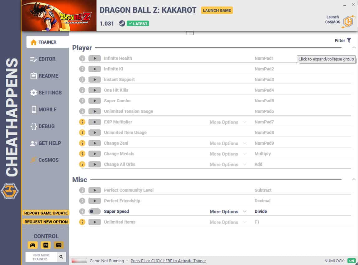Click the yellow info icon for Change All Orbs
This screenshot has width=358, height=265.
coord(82,164)
